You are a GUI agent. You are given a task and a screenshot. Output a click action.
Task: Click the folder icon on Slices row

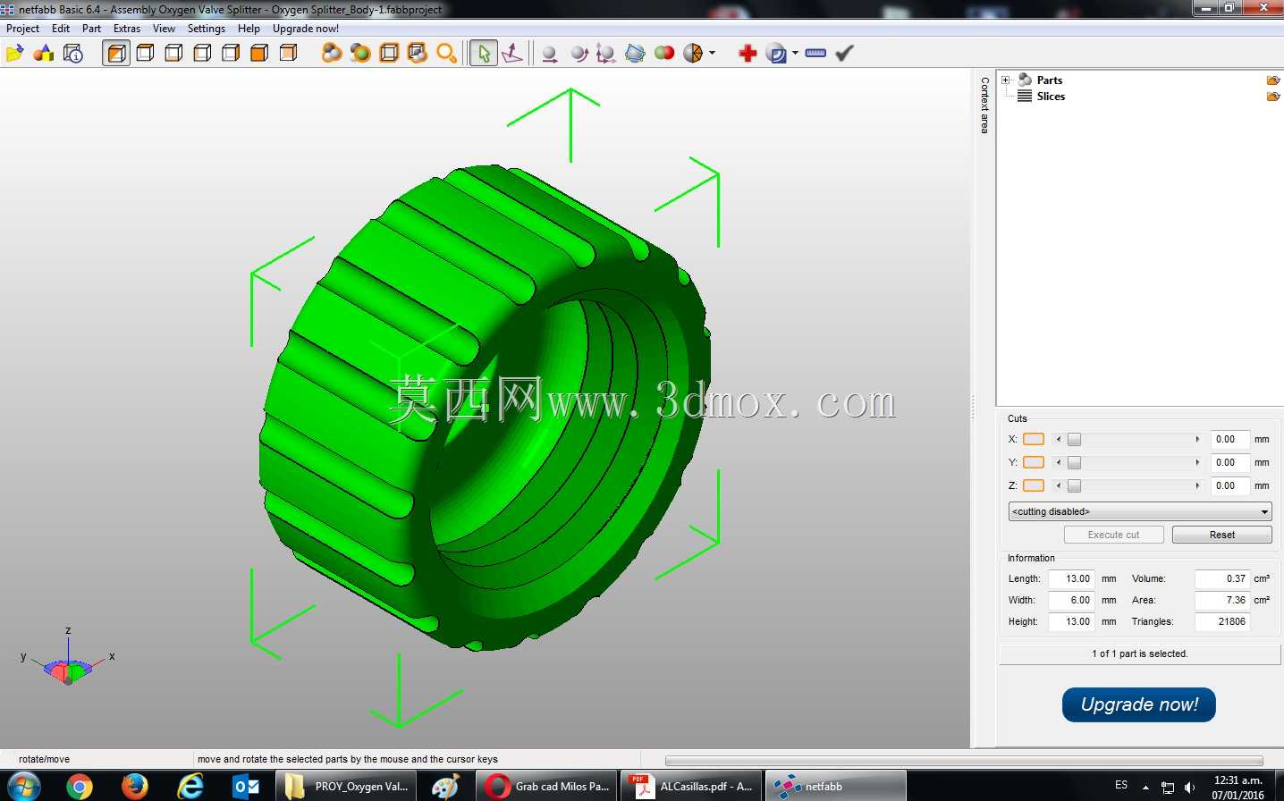pos(1273,97)
